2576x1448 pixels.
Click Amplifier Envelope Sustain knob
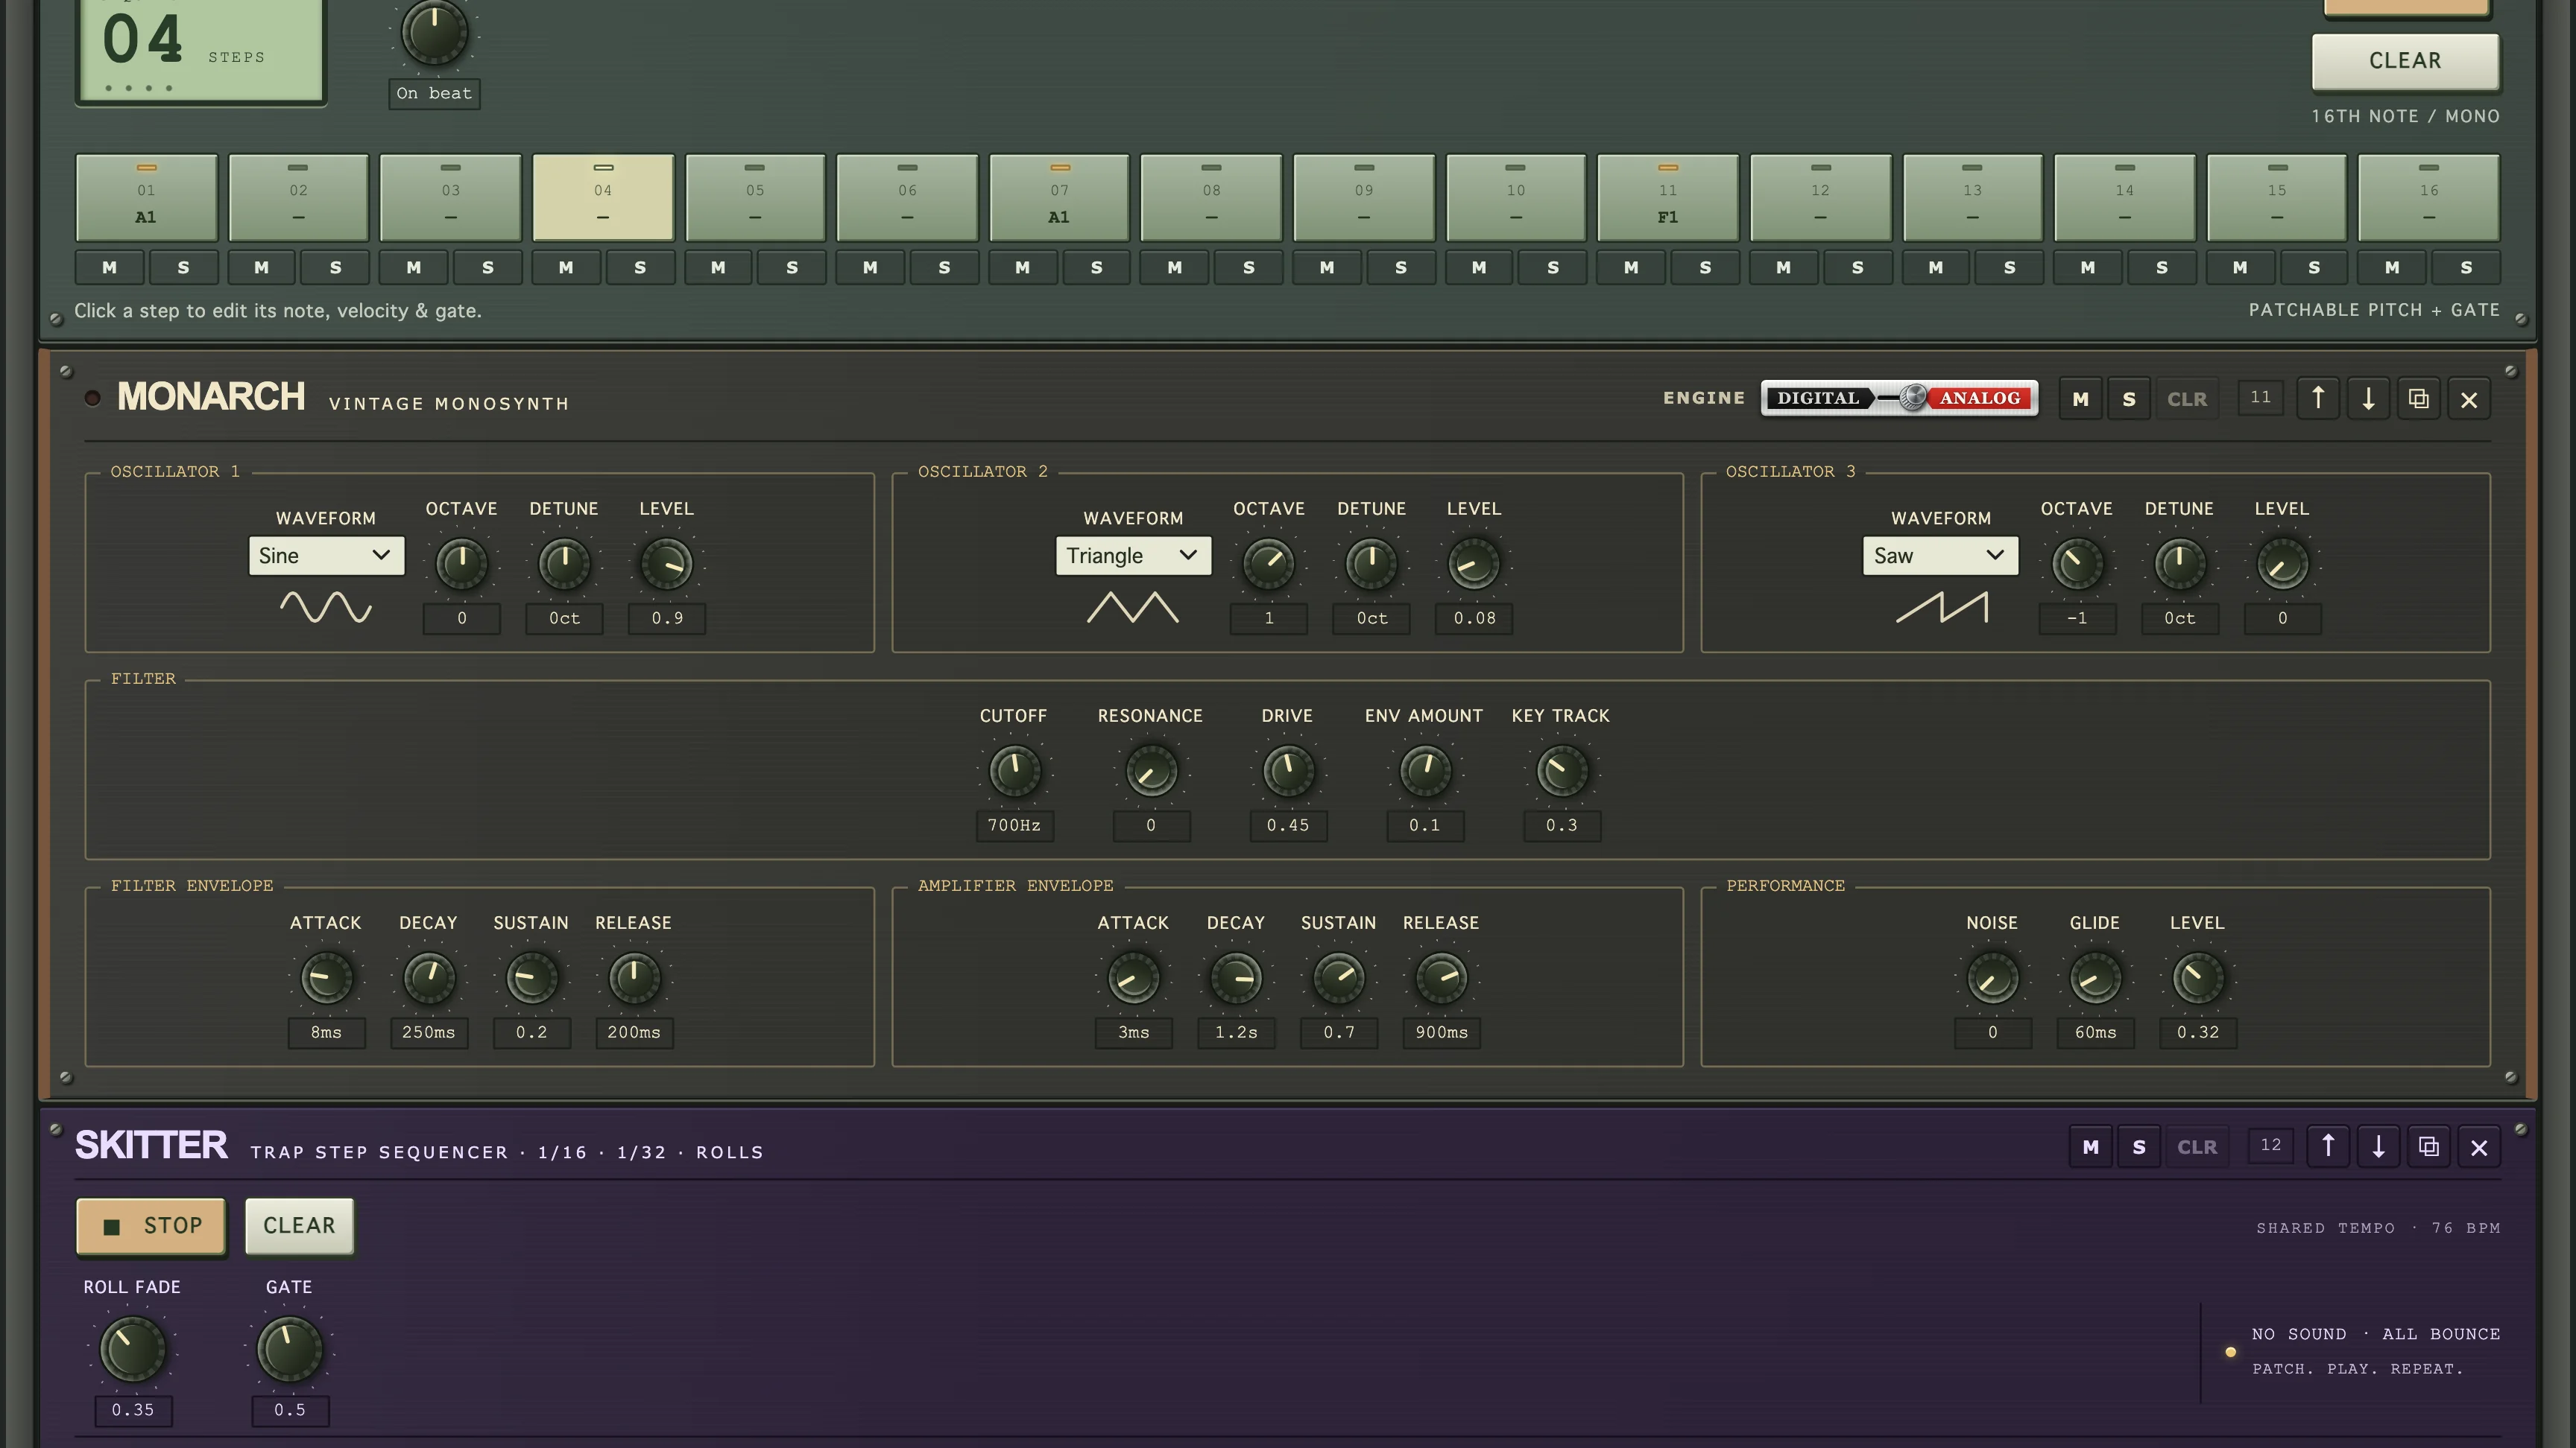(x=1338, y=977)
